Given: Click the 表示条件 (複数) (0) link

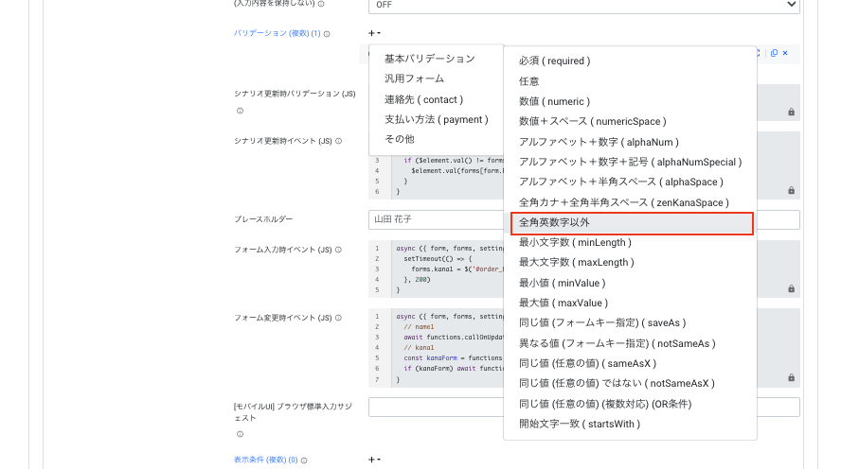Looking at the screenshot, I should click(265, 460).
